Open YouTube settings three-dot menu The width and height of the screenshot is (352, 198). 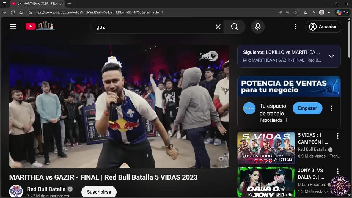pos(296,27)
